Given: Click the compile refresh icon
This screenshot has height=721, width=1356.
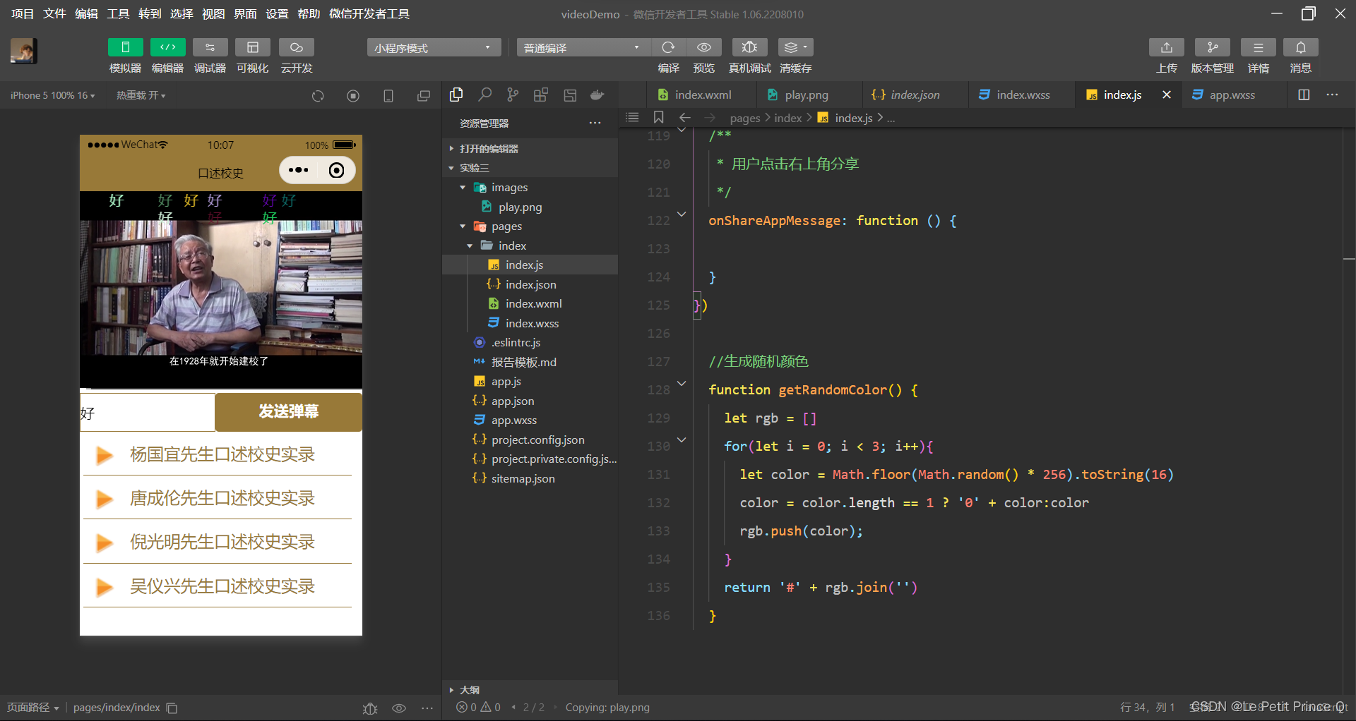Looking at the screenshot, I should point(668,47).
